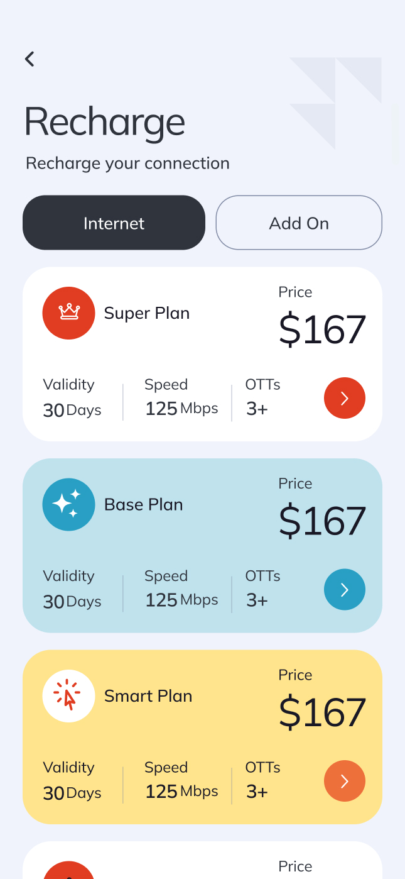Tap the Recharge heading
This screenshot has height=879, width=405.
pos(105,122)
